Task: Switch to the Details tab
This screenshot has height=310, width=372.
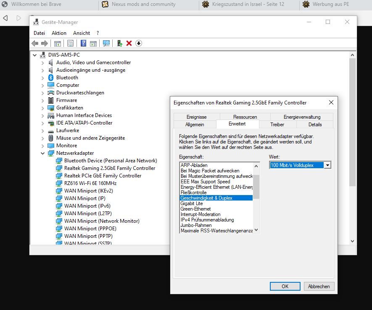Action: tap(315, 125)
